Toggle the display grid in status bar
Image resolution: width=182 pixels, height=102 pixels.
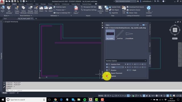pos(105,96)
